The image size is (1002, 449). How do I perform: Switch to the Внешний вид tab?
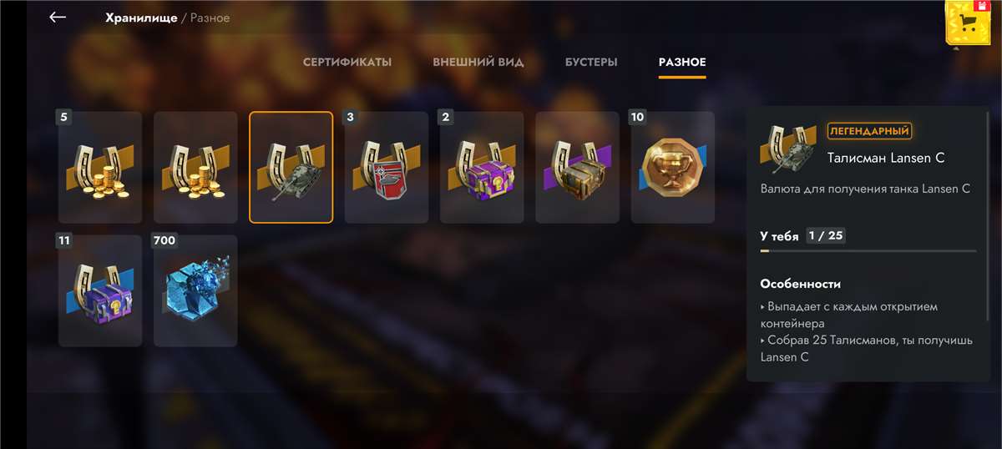click(x=478, y=63)
